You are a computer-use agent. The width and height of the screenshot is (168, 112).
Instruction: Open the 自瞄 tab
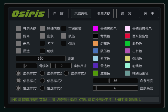[x=58, y=14]
